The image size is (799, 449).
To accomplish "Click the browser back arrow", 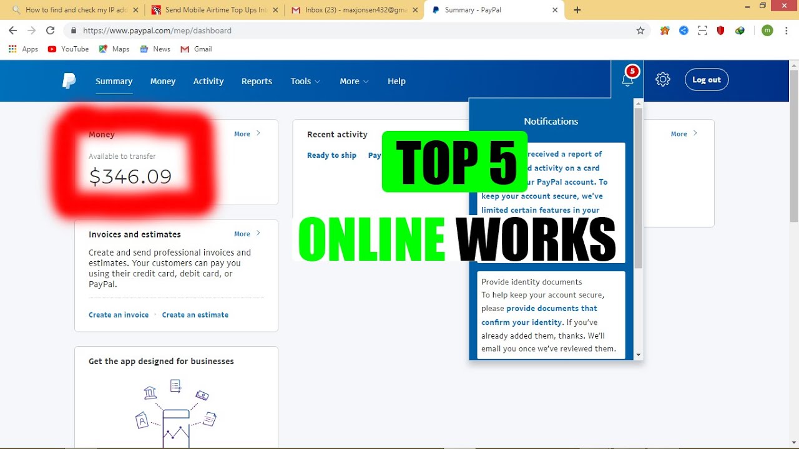I will [x=13, y=31].
